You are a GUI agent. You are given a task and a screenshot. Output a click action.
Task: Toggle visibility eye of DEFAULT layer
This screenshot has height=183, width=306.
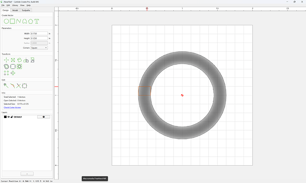[8, 117]
